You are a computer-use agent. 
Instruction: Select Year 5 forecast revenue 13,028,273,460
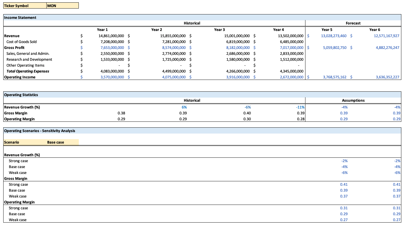tap(333, 36)
